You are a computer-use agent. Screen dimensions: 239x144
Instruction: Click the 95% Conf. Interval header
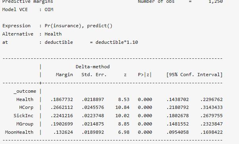click(x=194, y=75)
